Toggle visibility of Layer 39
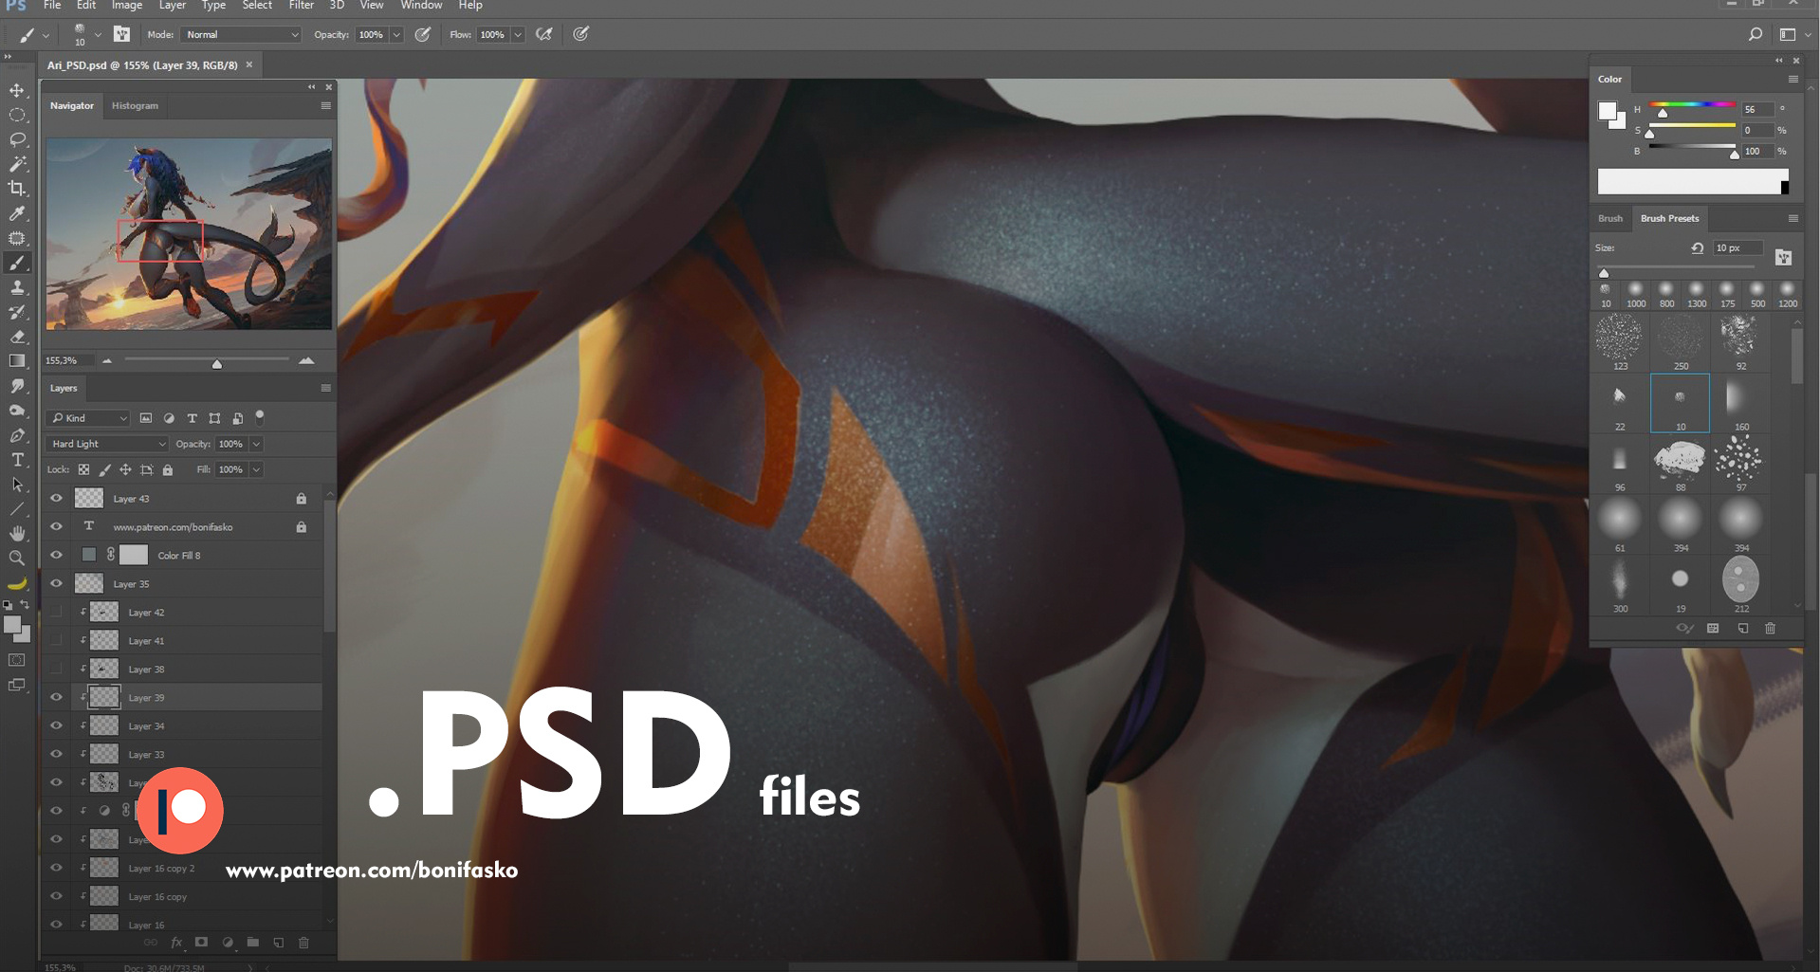1820x972 pixels. (57, 698)
